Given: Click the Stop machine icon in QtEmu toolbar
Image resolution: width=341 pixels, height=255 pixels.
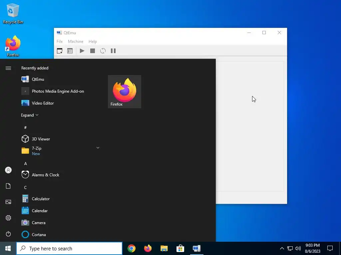Looking at the screenshot, I should [93, 51].
